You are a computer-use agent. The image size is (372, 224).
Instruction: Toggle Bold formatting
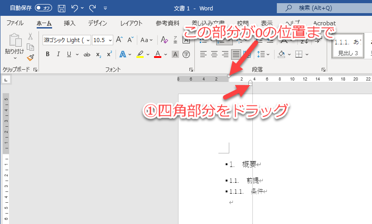click(x=48, y=54)
